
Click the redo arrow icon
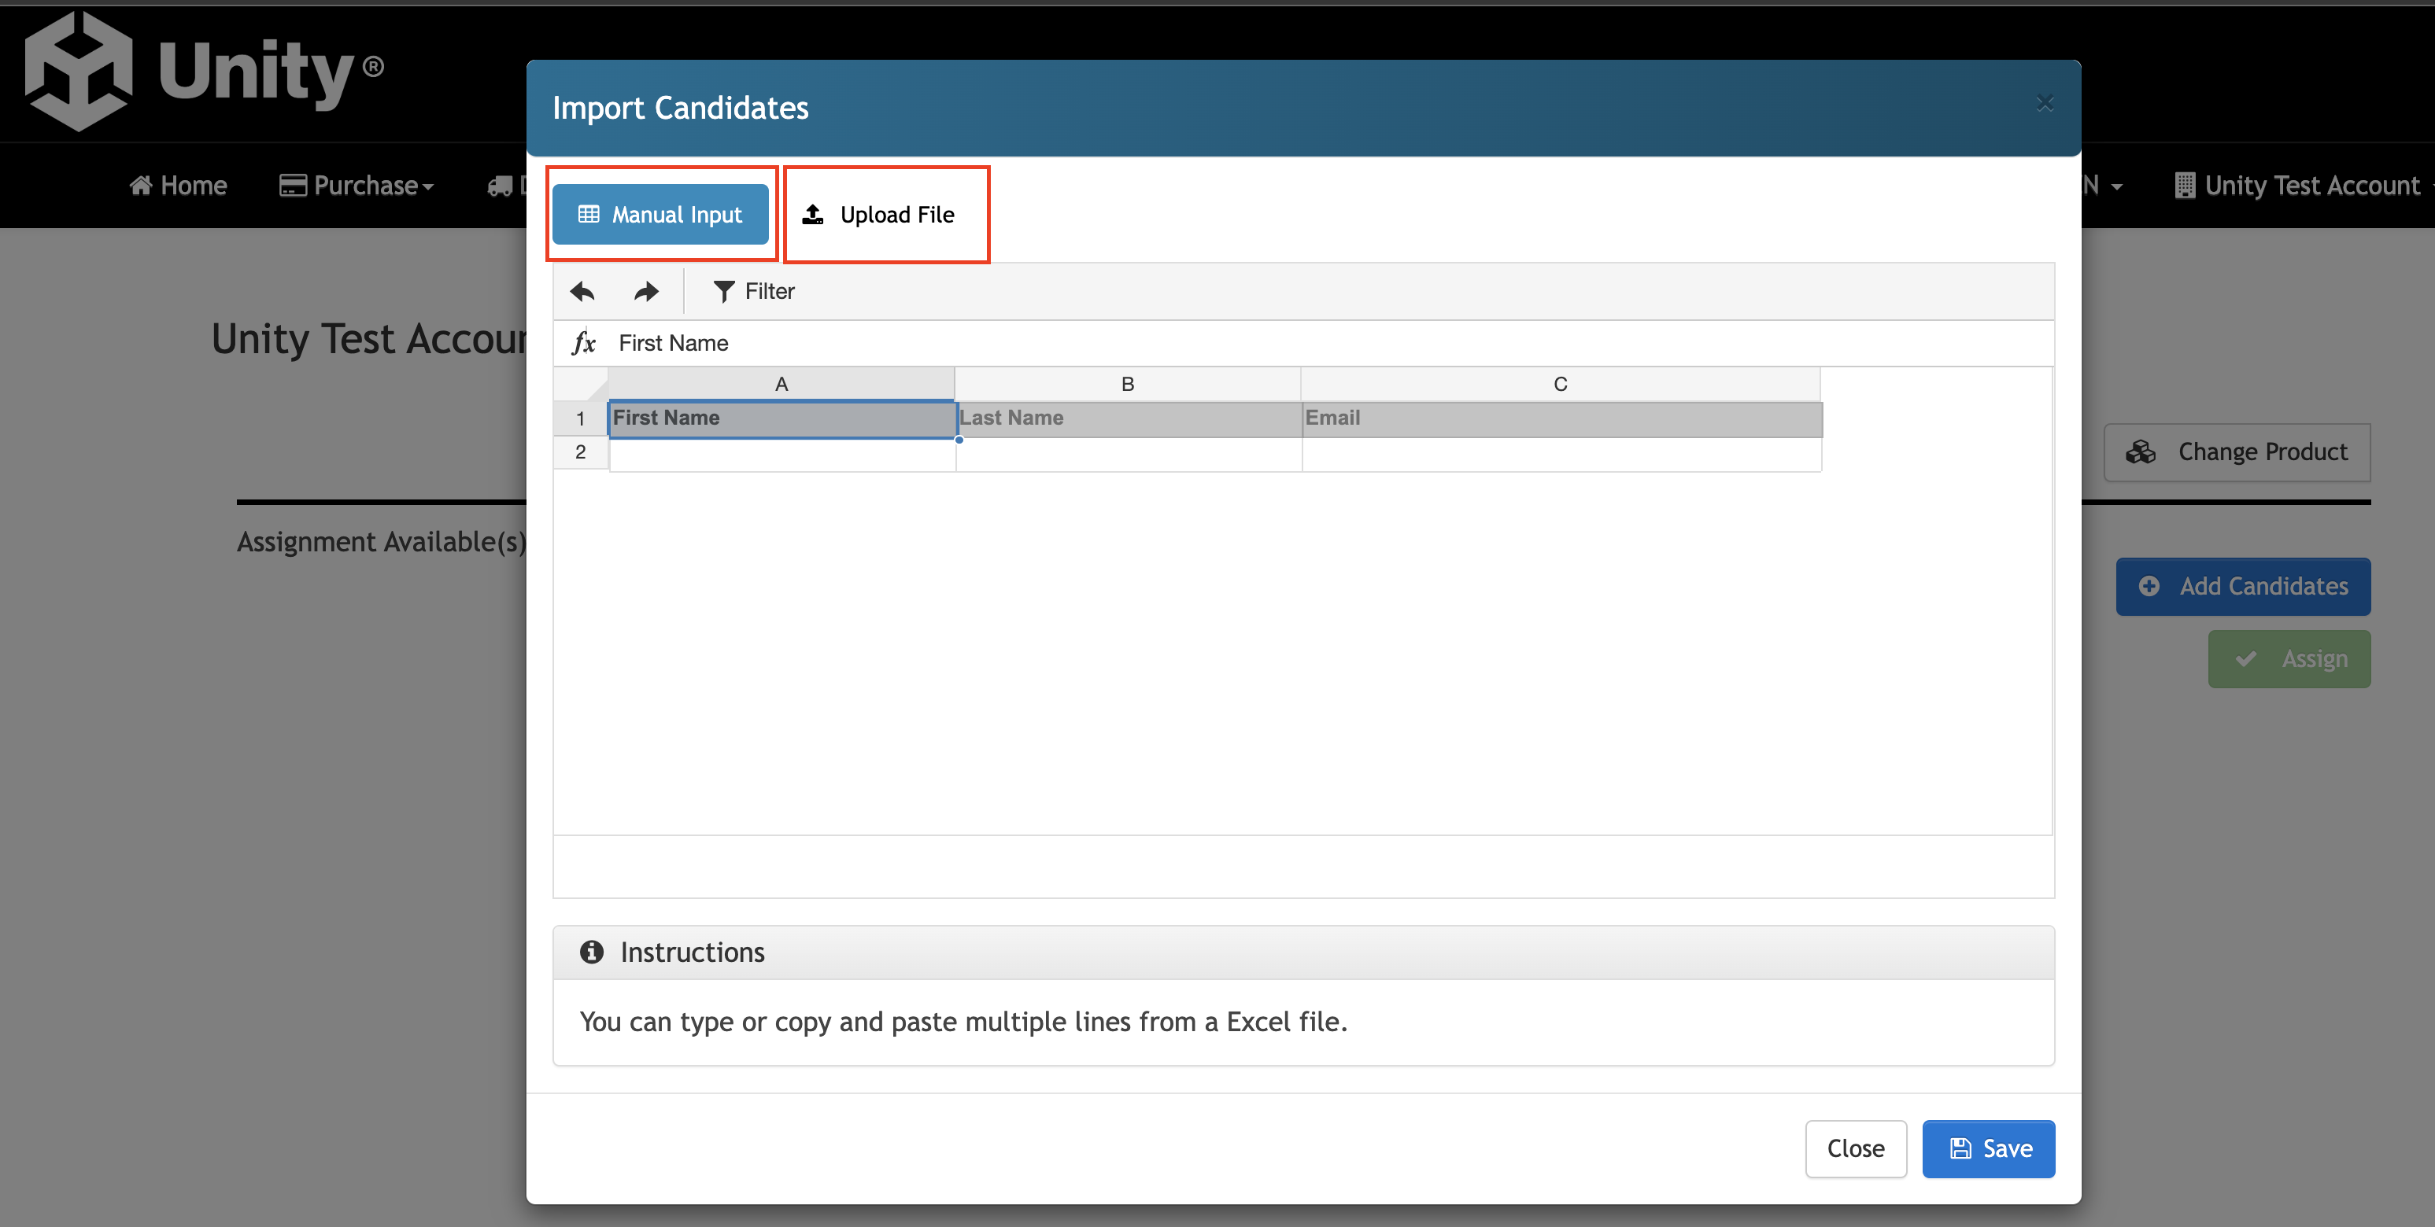click(x=645, y=292)
